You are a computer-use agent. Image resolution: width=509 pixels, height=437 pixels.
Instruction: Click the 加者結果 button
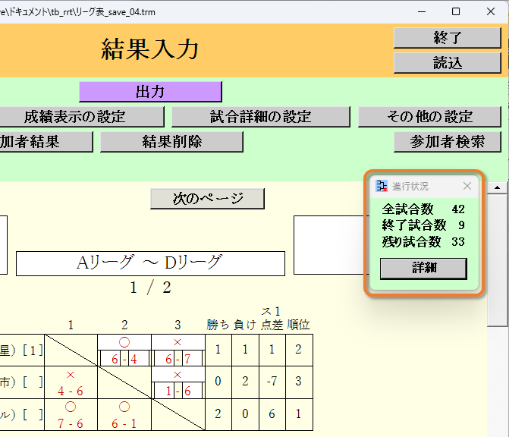(x=46, y=142)
